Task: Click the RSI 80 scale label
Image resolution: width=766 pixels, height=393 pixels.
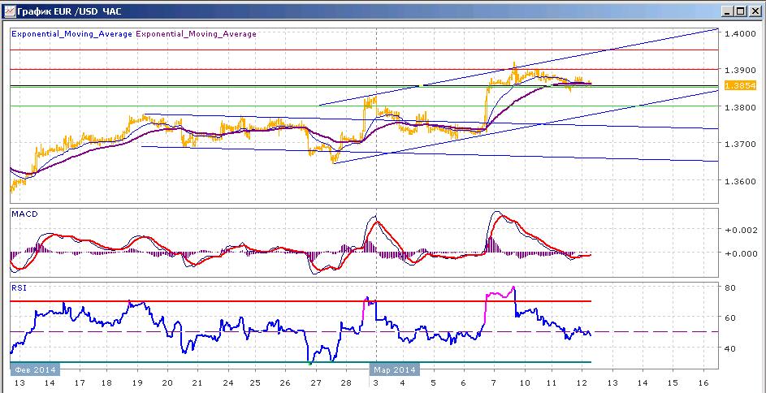Action: pyautogui.click(x=729, y=287)
